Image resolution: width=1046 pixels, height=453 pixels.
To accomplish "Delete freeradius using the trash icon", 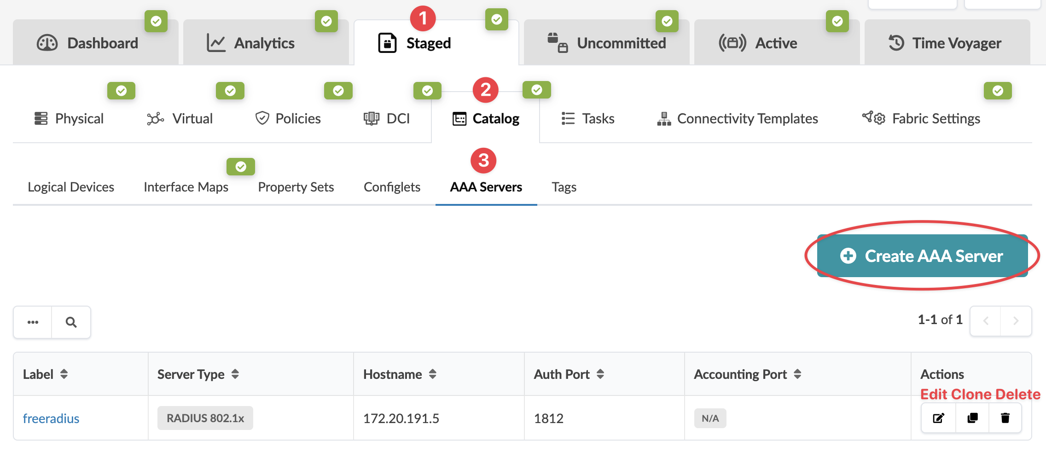I will (1005, 418).
